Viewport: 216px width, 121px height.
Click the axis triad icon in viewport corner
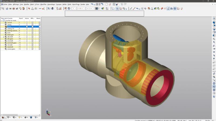47,111
